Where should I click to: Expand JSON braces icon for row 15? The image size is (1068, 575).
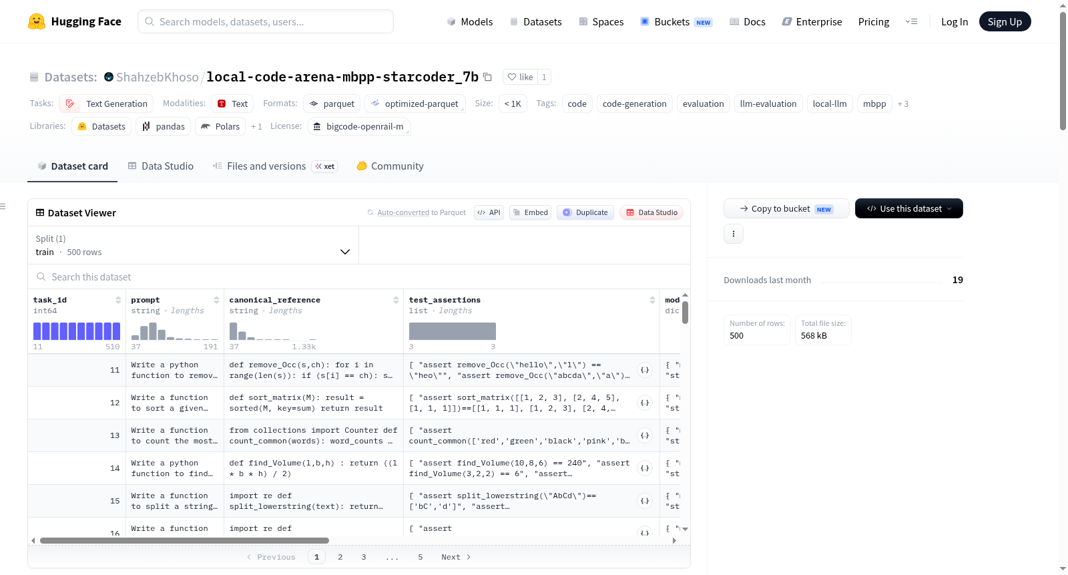(645, 501)
